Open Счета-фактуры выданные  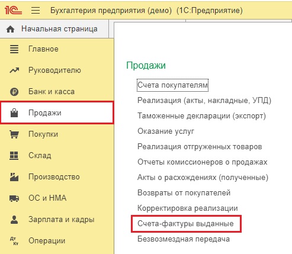[x=185, y=224]
